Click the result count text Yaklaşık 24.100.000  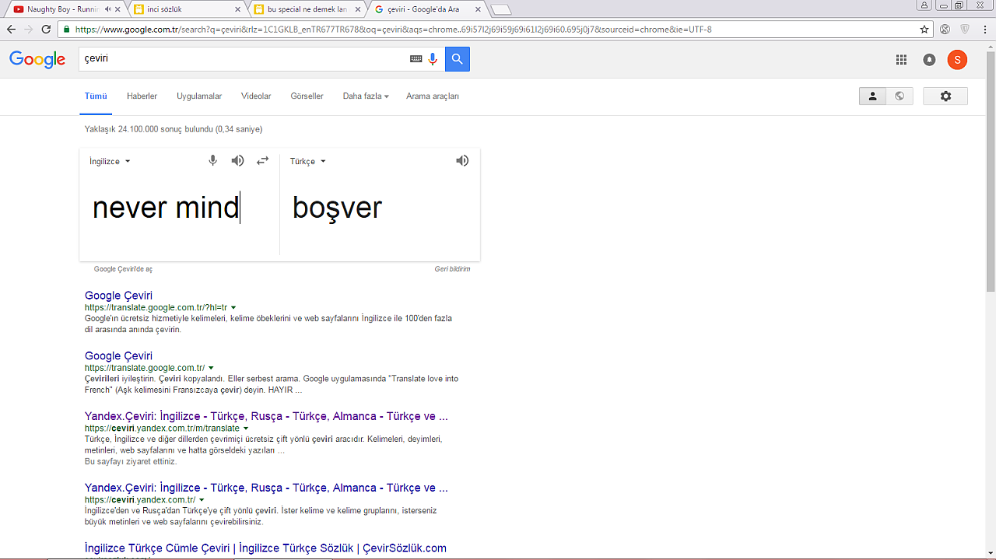click(173, 129)
